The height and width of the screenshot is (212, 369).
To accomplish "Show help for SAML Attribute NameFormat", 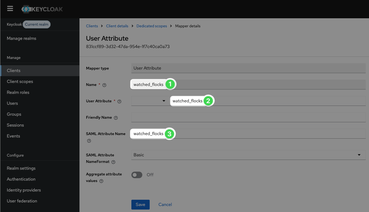I will 113,162.
